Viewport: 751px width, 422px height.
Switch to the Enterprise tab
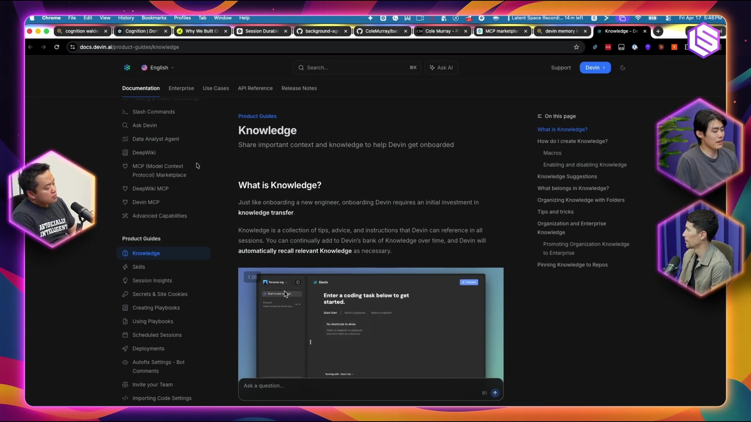[x=181, y=88]
